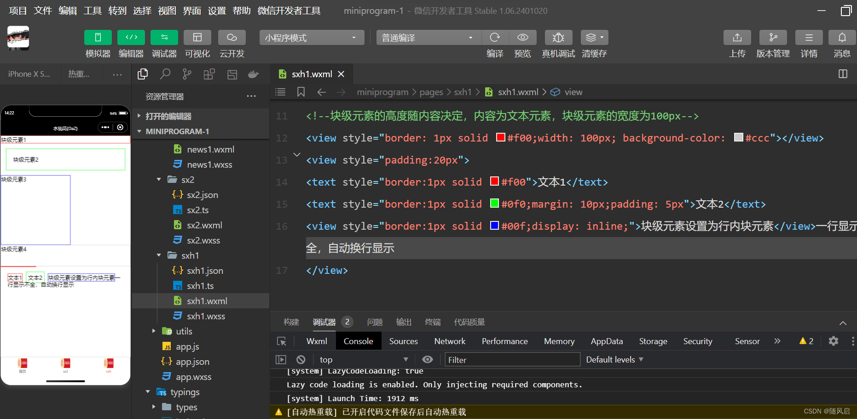Collapse the typings folder
This screenshot has width=857, height=419.
(x=148, y=392)
